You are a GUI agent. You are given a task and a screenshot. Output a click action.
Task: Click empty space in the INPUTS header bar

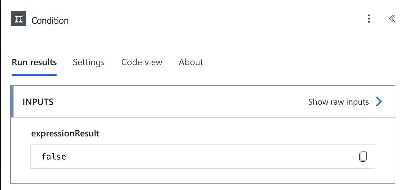[x=180, y=102]
